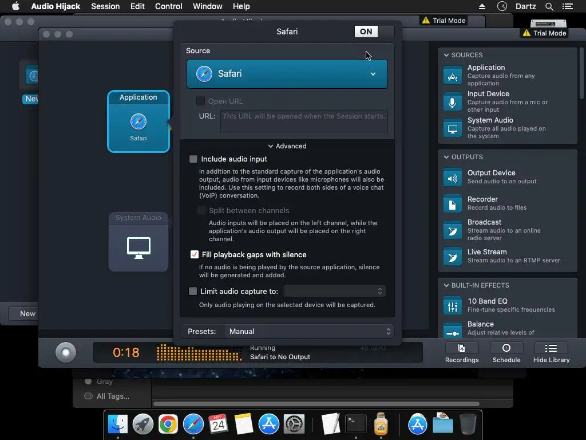Collapse the BUILT-IN EFFECTS section

click(x=446, y=285)
